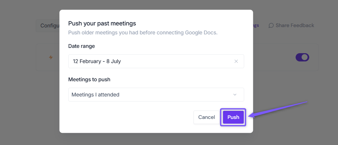
Task: Click the partially hidden Configure tab
Action: 48,26
